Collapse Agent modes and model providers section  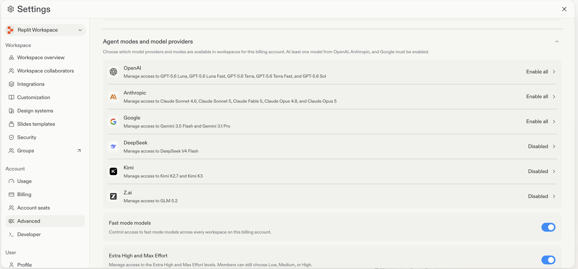click(557, 42)
